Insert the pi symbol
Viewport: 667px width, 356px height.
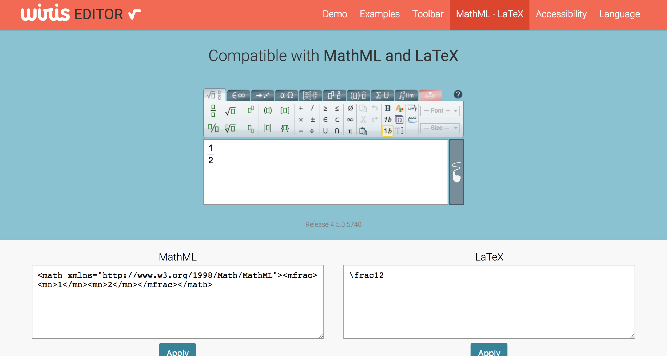point(350,131)
